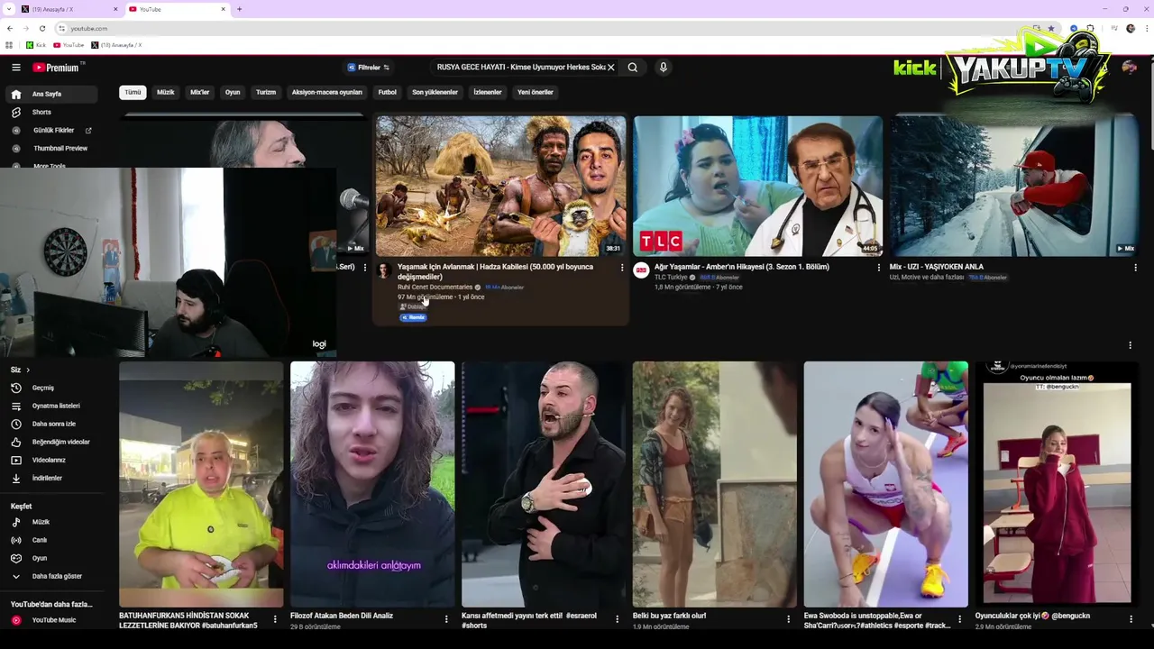Toggle the Filtreler filter button
1154x649 pixels.
coord(368,68)
